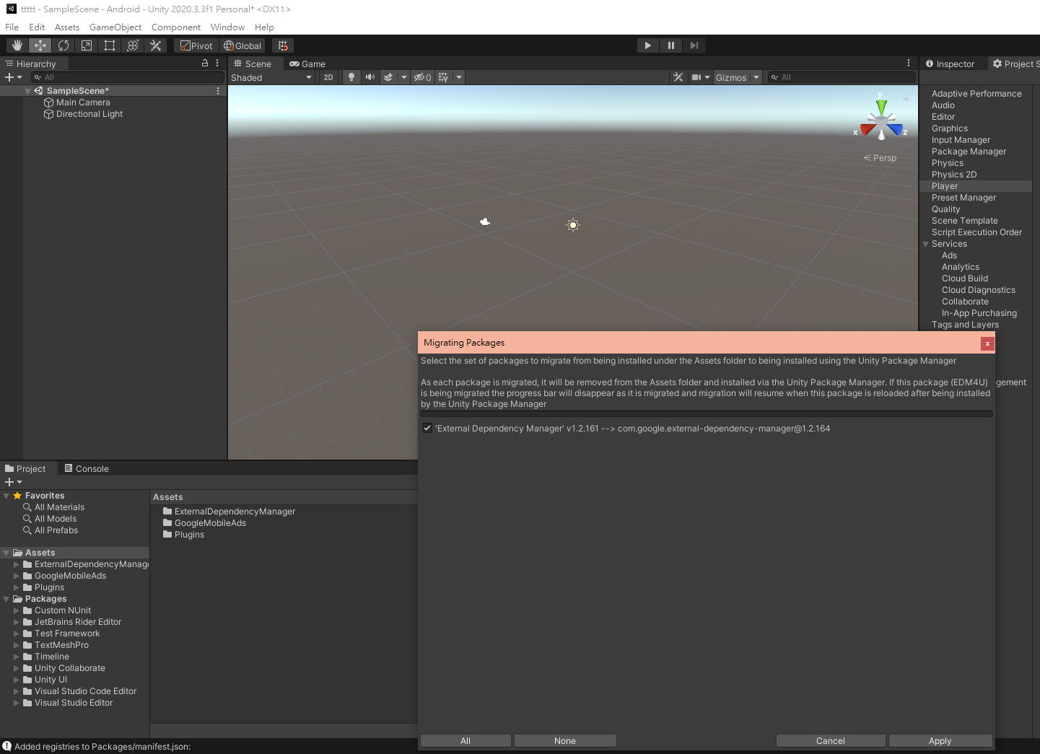Toggle the grid snapping icon
This screenshot has width=1040, height=754.
(x=283, y=45)
